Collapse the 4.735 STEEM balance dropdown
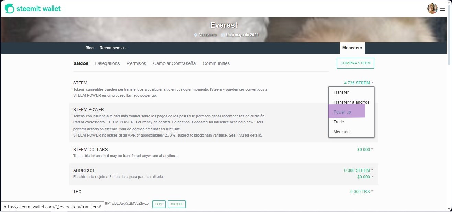 359,83
